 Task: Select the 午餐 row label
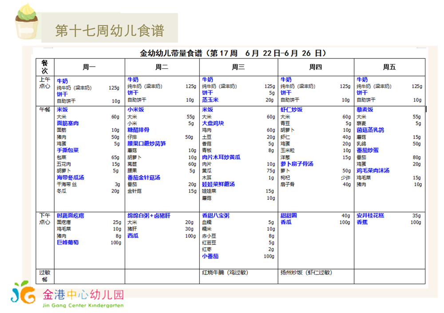(45, 109)
